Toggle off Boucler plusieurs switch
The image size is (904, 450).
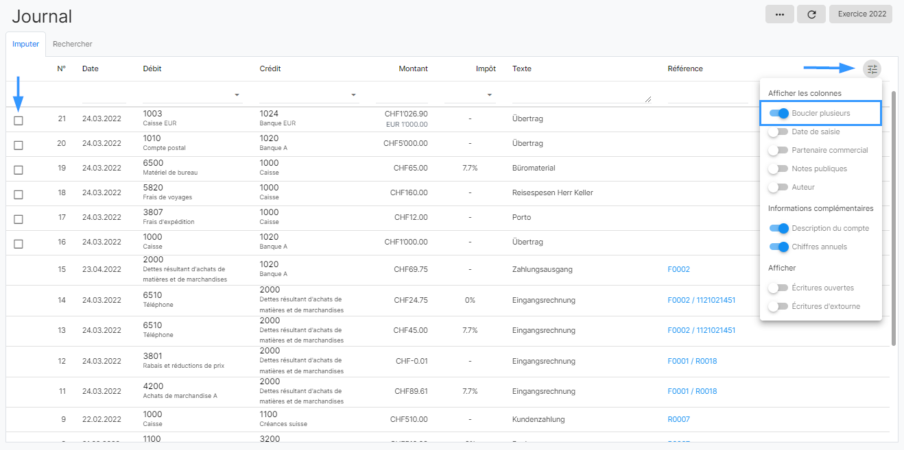click(778, 113)
